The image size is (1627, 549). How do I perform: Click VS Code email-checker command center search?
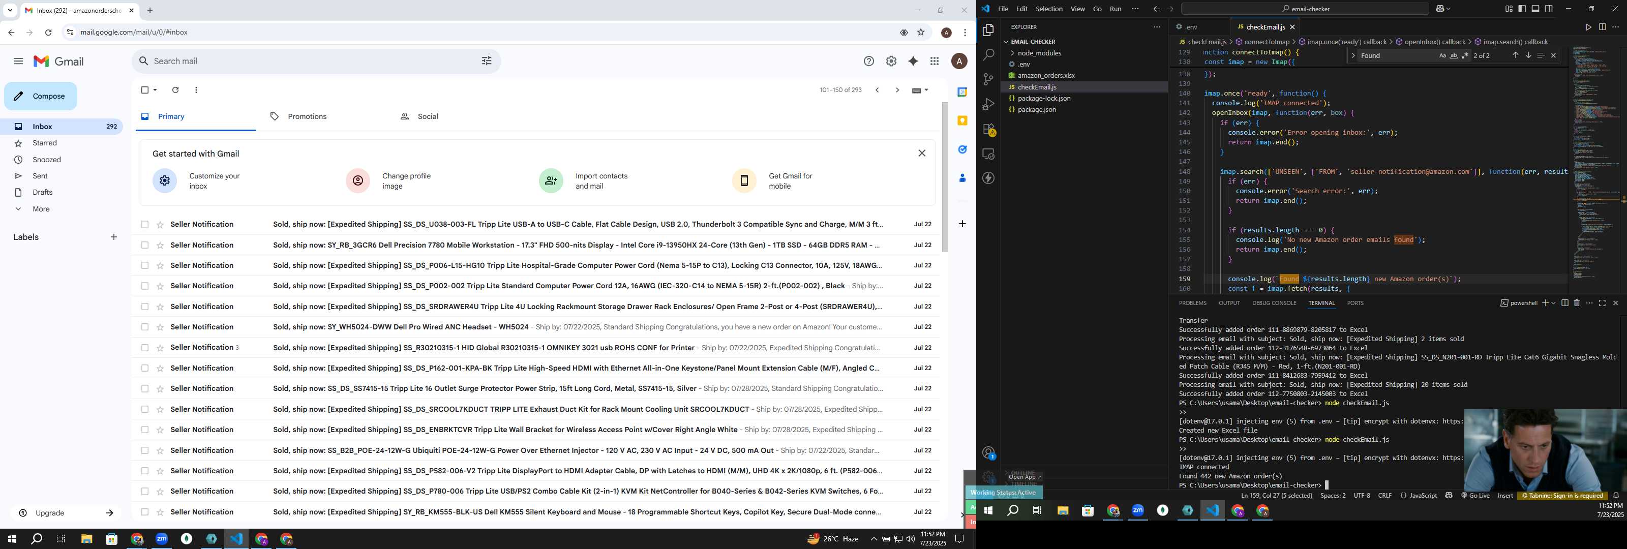1305,9
